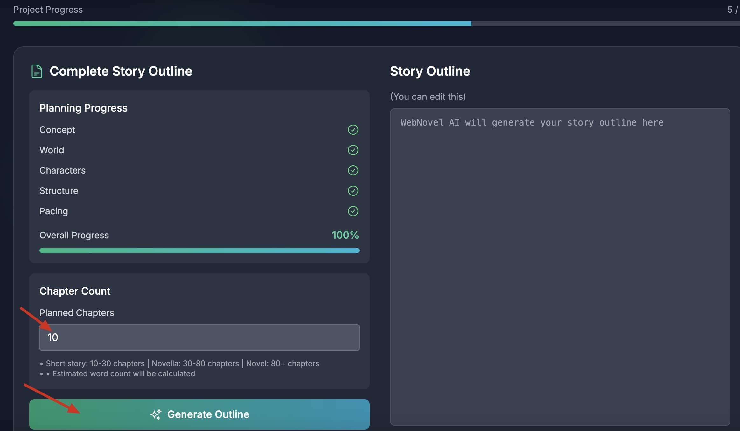The height and width of the screenshot is (431, 740).
Task: Click the Chapter Count heading
Action: (75, 291)
